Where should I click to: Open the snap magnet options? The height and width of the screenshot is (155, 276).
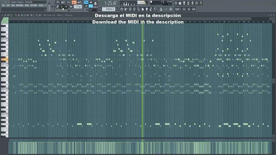(x=8, y=15)
